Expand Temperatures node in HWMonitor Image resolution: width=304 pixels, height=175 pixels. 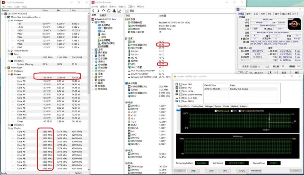point(9,51)
